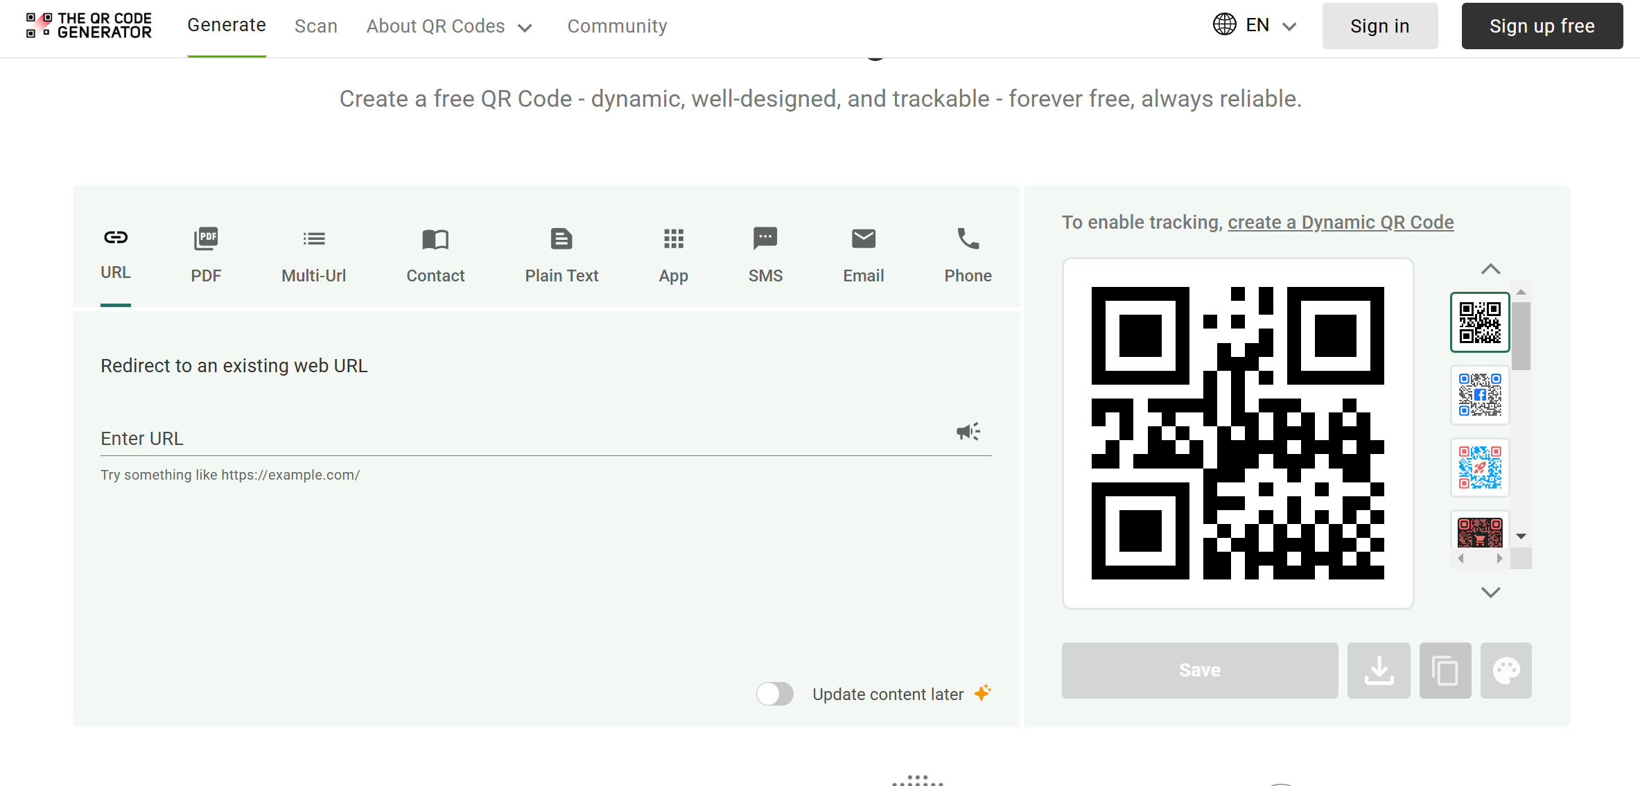Viewport: 1640px width, 786px height.
Task: Open the Scan tab in navigation
Action: (316, 26)
